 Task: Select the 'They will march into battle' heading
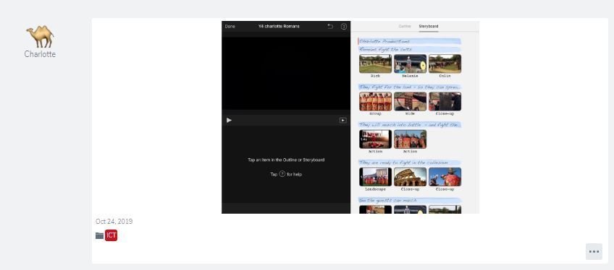point(410,125)
